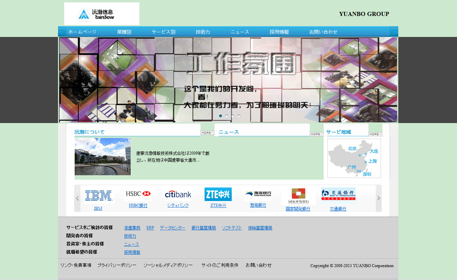Open the company building photo

click(102, 157)
